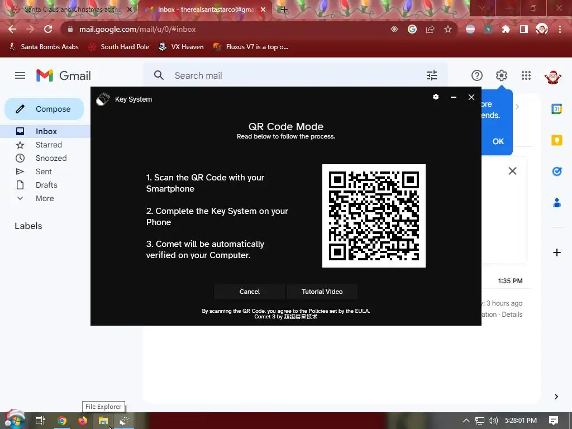
Task: Open Google apps grid
Action: [526, 75]
